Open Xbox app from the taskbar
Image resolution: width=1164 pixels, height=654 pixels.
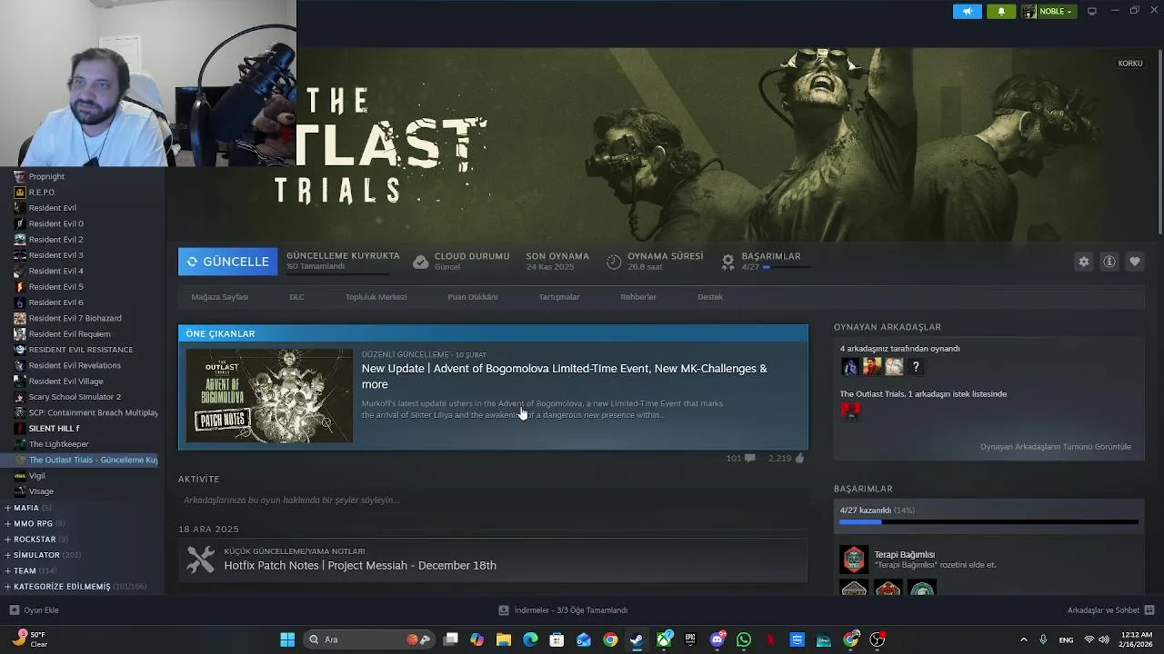664,639
